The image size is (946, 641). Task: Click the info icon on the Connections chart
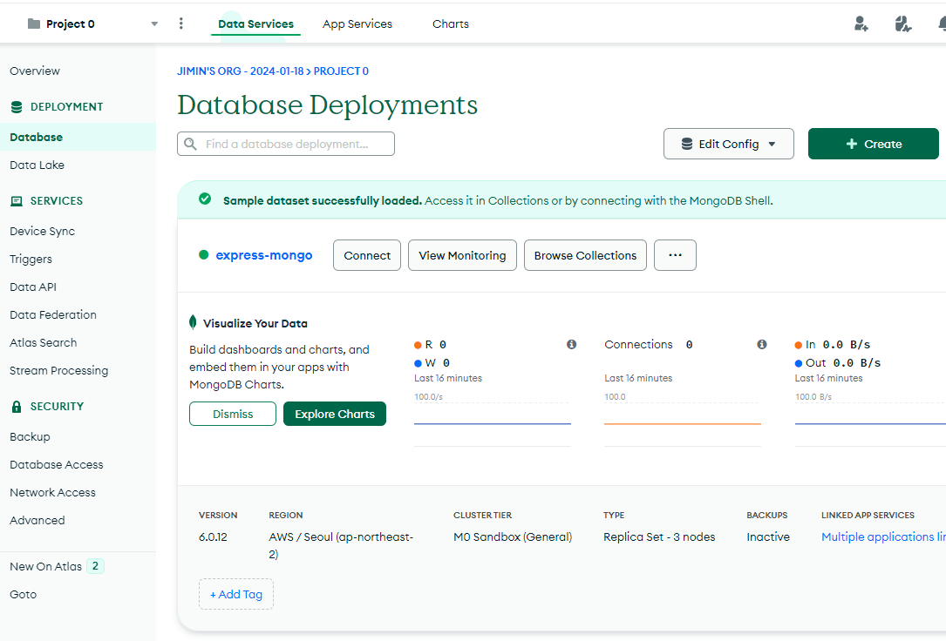[x=762, y=345]
